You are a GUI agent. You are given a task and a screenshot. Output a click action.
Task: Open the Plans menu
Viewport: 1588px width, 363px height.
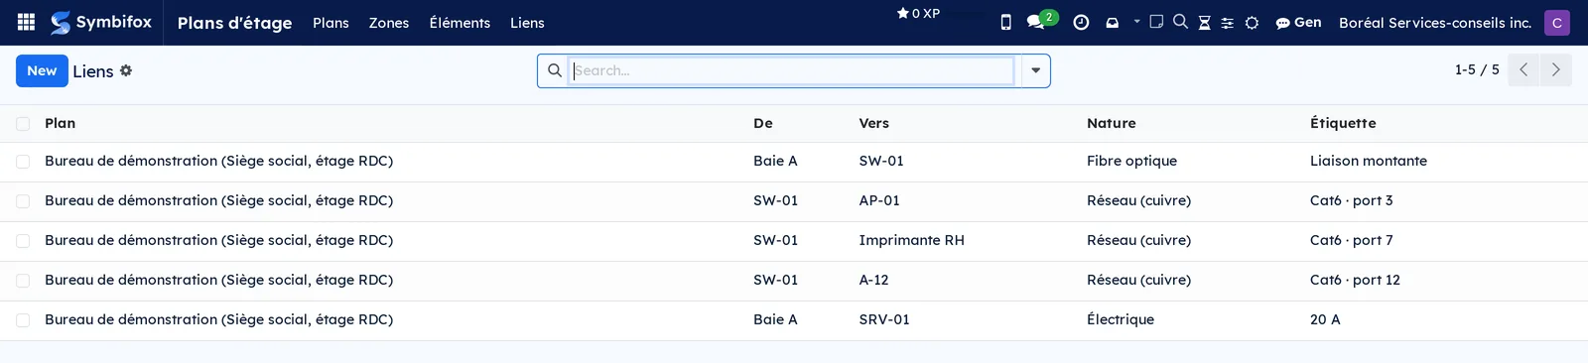click(x=331, y=22)
